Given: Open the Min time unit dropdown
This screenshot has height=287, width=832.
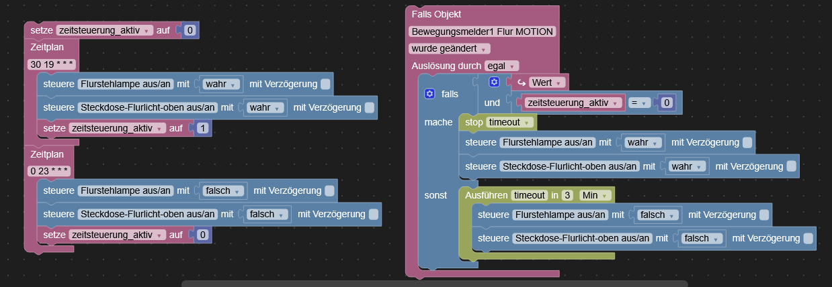Looking at the screenshot, I should [595, 195].
